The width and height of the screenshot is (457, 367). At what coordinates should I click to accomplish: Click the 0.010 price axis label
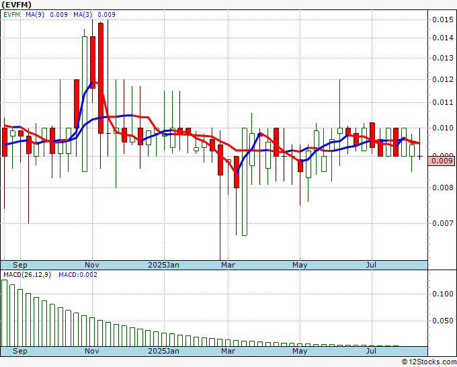pos(443,128)
